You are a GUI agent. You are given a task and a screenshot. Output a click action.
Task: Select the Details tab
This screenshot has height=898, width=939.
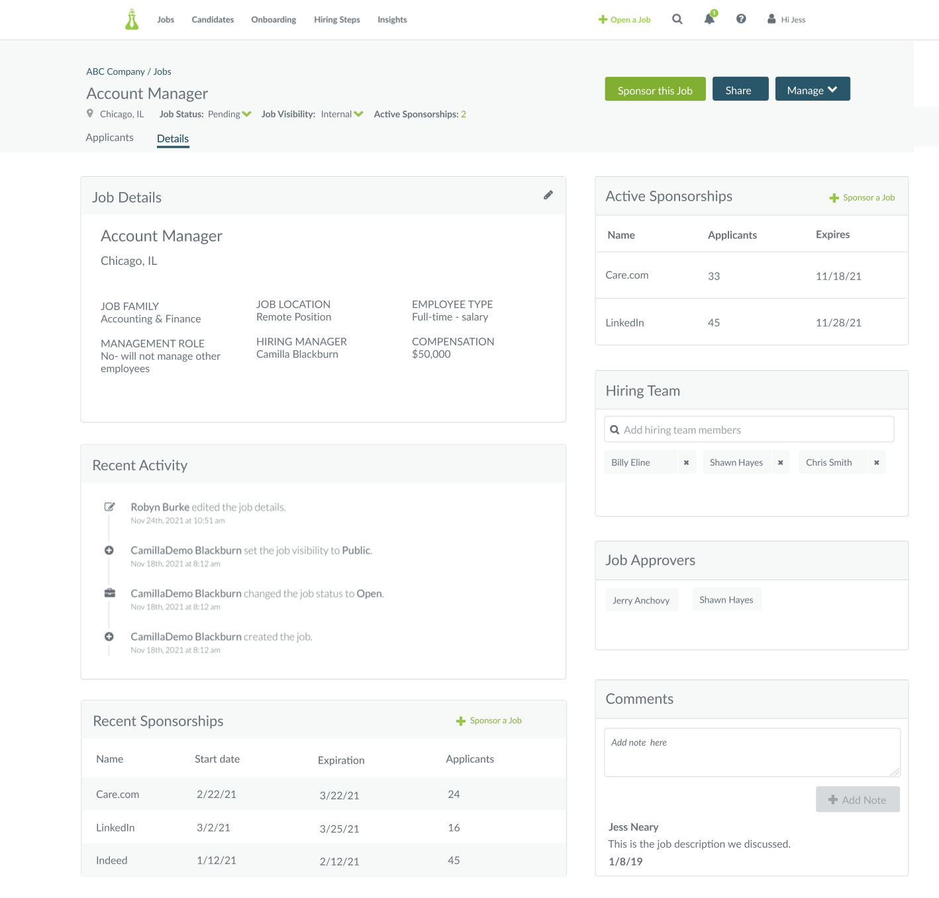173,138
